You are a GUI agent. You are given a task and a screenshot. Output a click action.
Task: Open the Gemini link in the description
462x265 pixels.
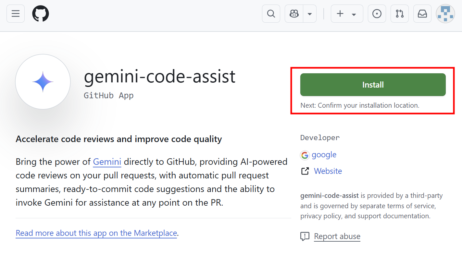(x=107, y=162)
